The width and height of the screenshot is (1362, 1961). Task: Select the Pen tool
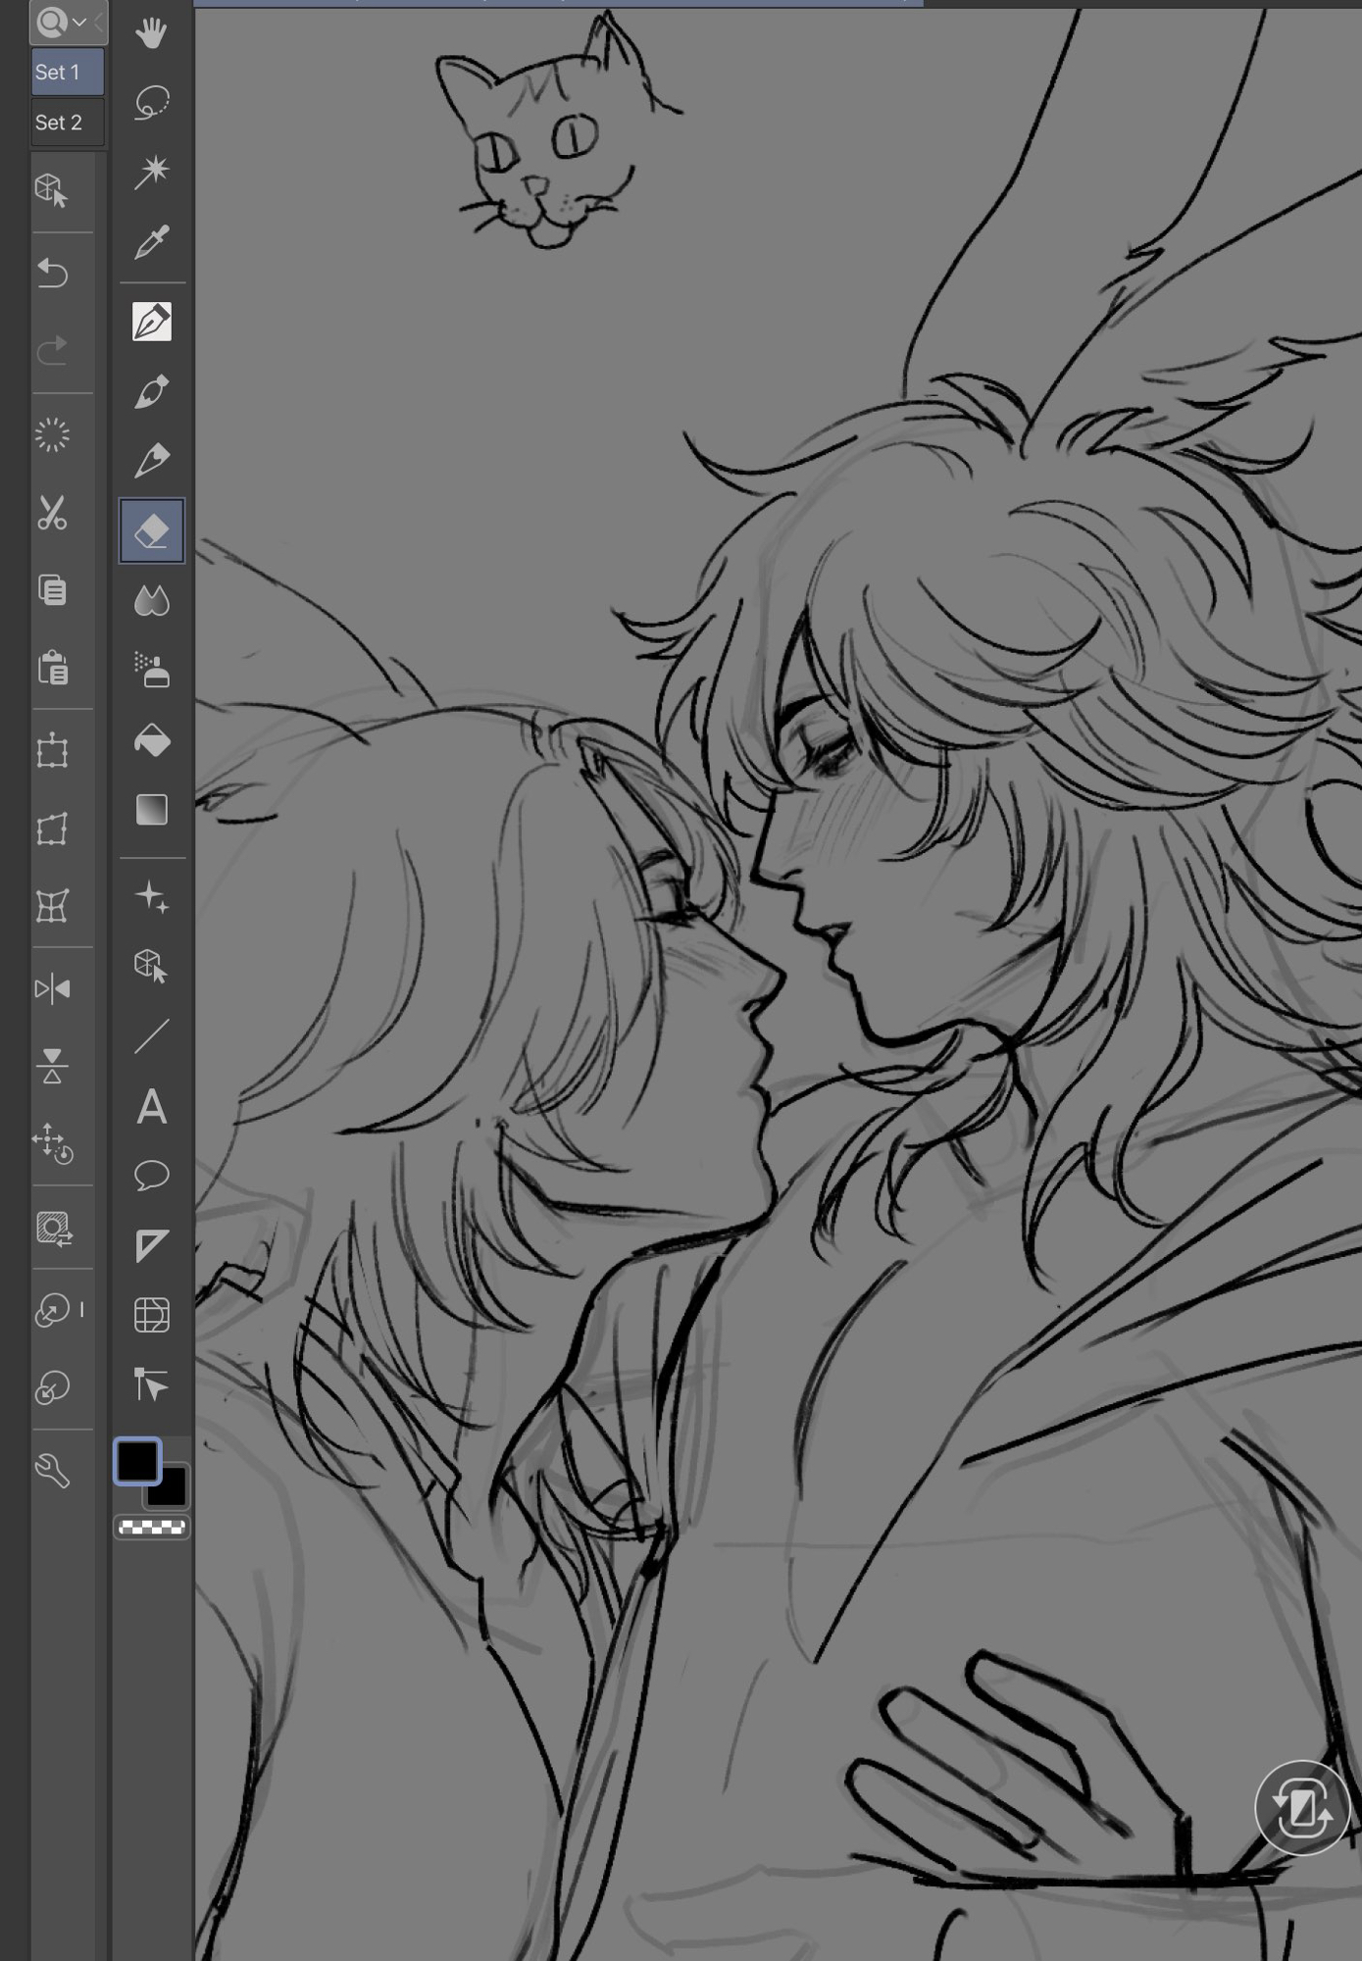pyautogui.click(x=151, y=322)
